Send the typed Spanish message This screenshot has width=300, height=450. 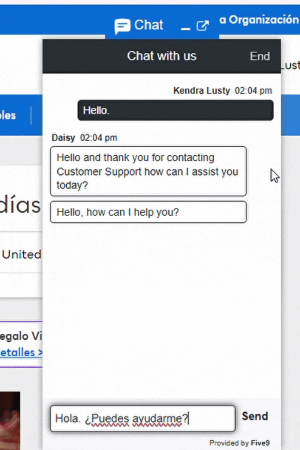(x=255, y=416)
